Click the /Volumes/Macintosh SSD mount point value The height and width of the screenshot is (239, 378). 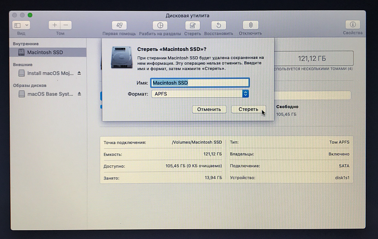[197, 142]
